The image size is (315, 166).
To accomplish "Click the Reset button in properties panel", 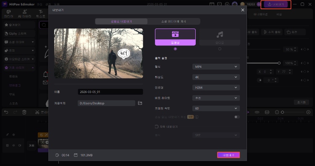I will 301,102.
